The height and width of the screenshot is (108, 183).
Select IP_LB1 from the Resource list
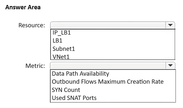coord(62,33)
